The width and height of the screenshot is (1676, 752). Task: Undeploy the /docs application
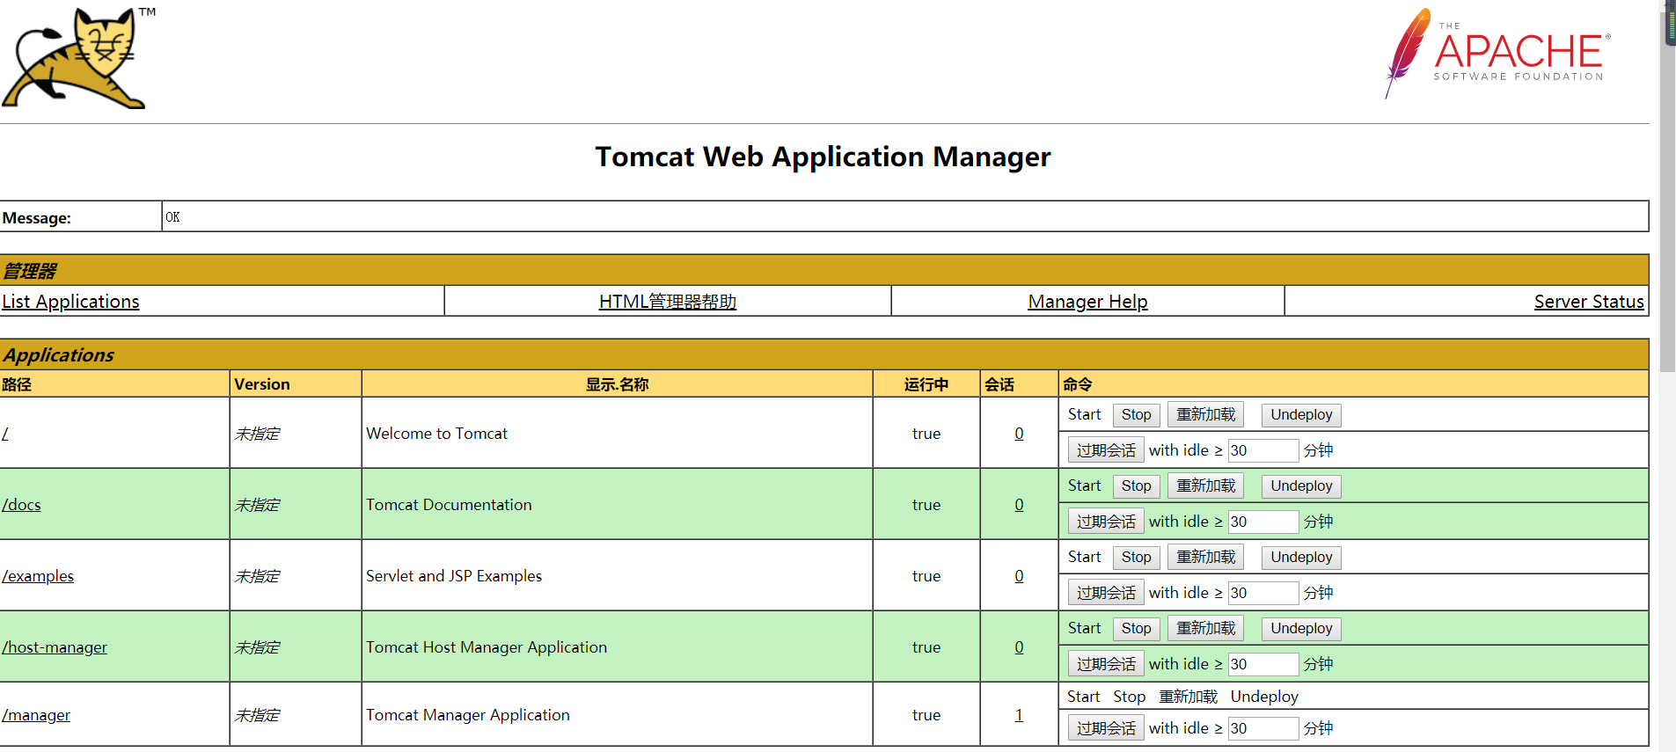[1301, 486]
